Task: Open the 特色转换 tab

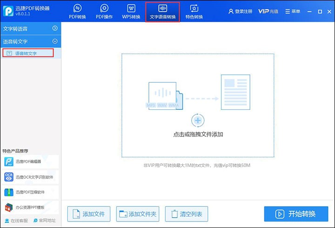Action: point(194,12)
